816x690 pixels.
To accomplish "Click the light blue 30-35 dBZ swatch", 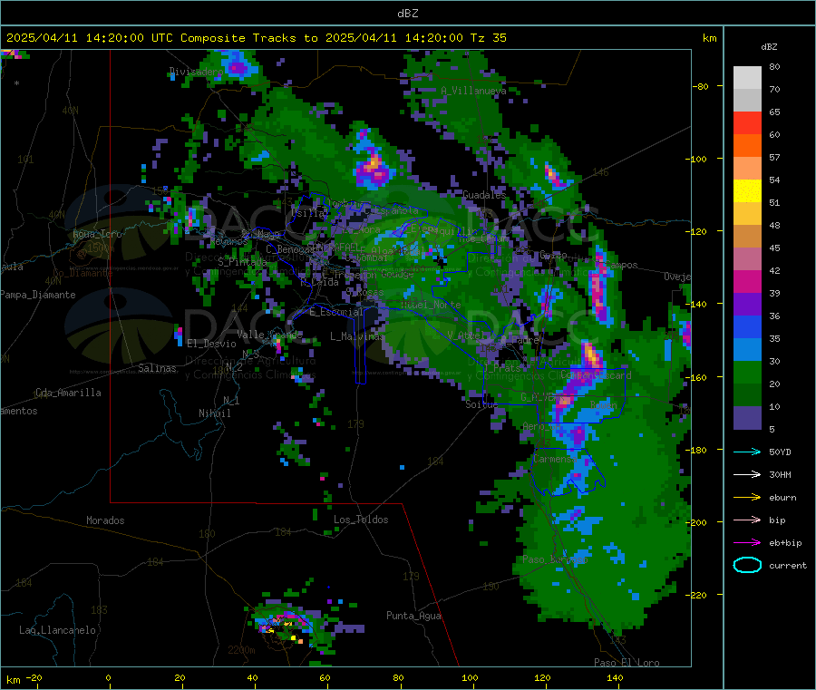I will point(747,349).
